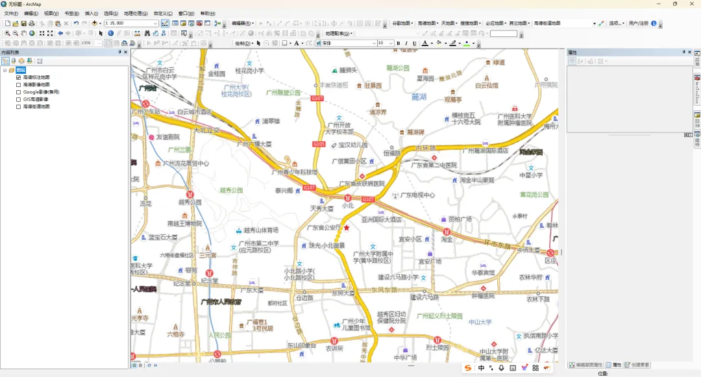The image size is (701, 377).
Task: Click the New map document icon
Action: coord(8,23)
